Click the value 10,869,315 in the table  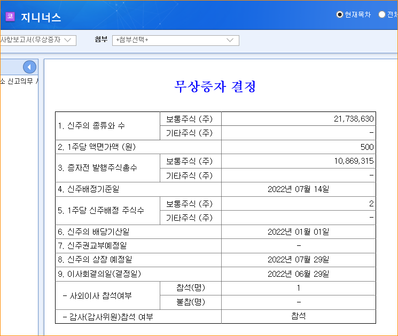click(354, 161)
